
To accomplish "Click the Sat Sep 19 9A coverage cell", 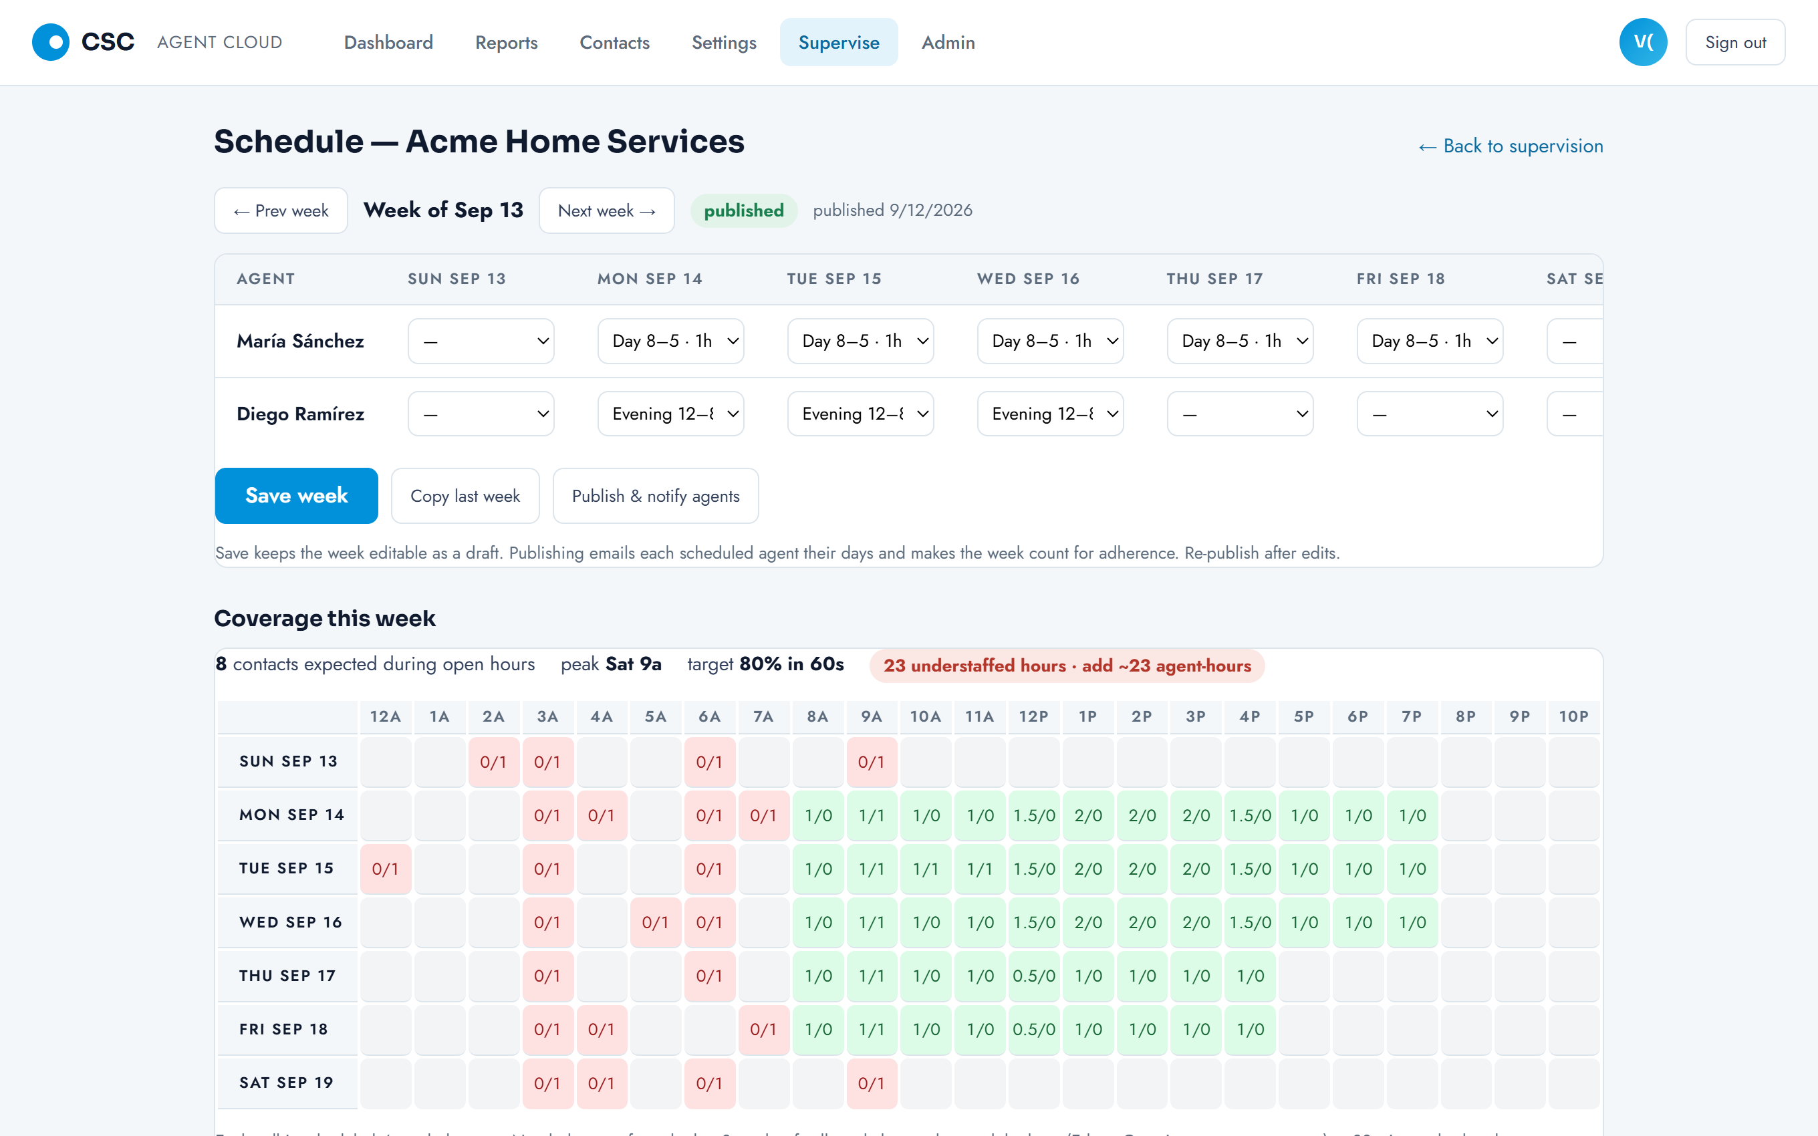I will (872, 1083).
